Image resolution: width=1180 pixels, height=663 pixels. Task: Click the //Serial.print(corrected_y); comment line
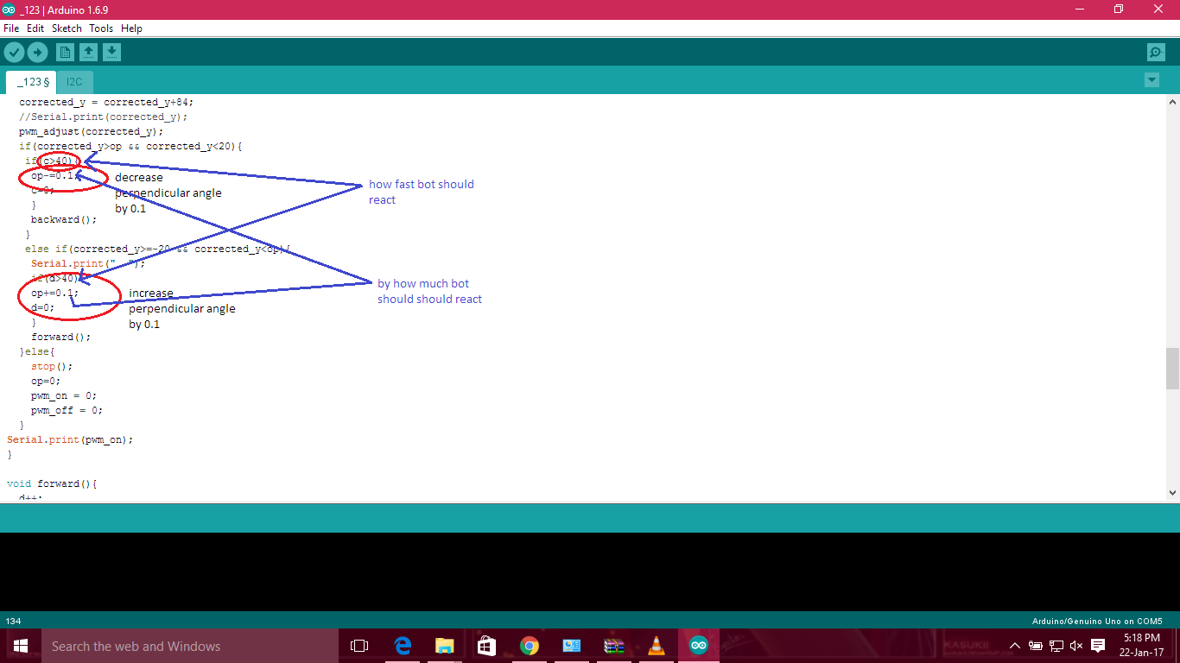(x=103, y=117)
